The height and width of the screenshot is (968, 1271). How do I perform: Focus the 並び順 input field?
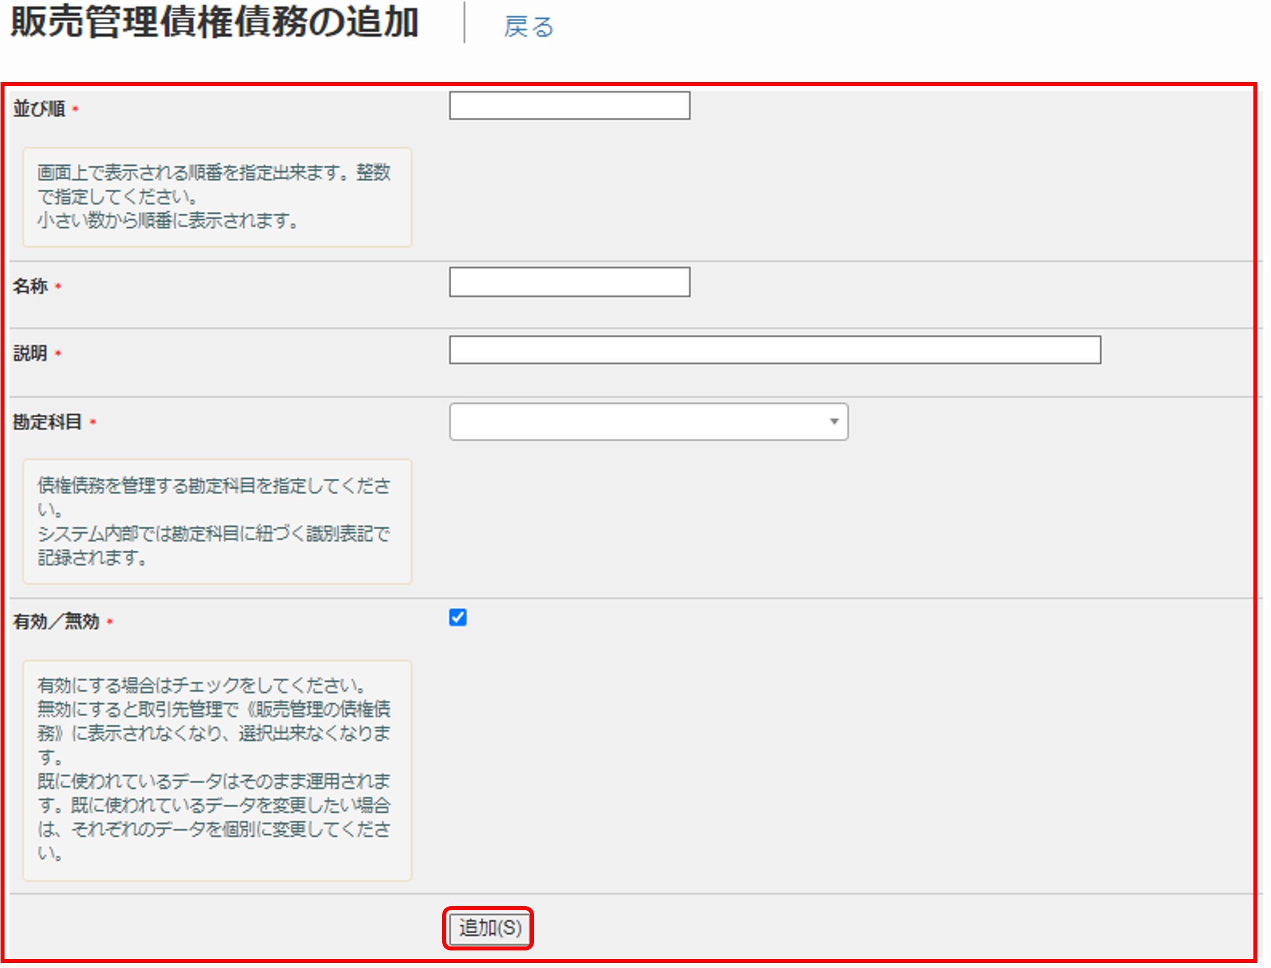(570, 105)
